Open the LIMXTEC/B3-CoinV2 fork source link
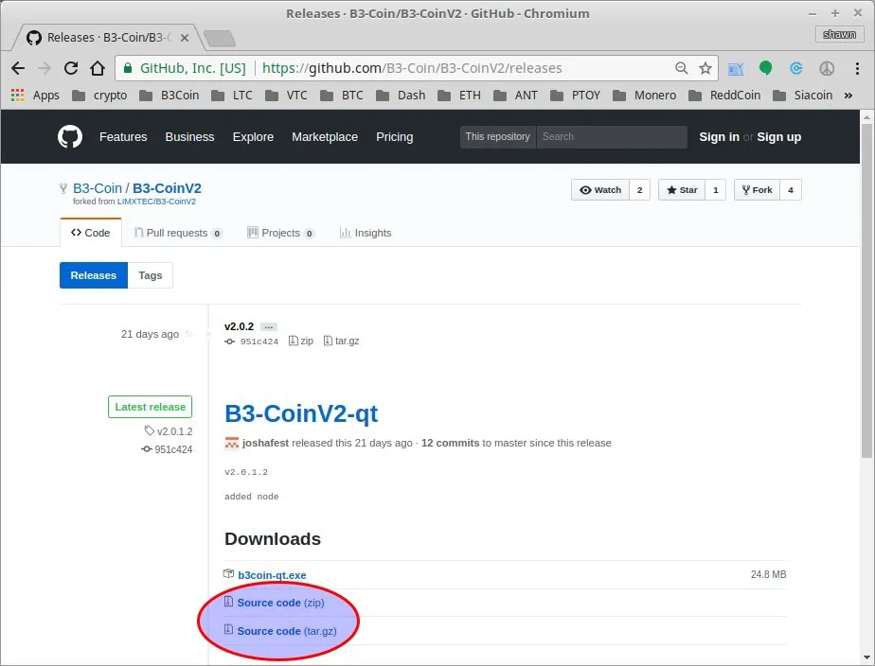 (x=156, y=202)
